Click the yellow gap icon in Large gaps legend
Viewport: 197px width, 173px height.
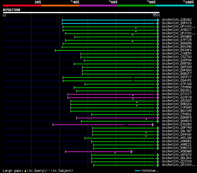(25, 171)
